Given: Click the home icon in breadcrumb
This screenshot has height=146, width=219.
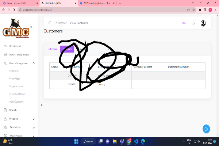Looking at the screenshot, I should pos(50,23).
